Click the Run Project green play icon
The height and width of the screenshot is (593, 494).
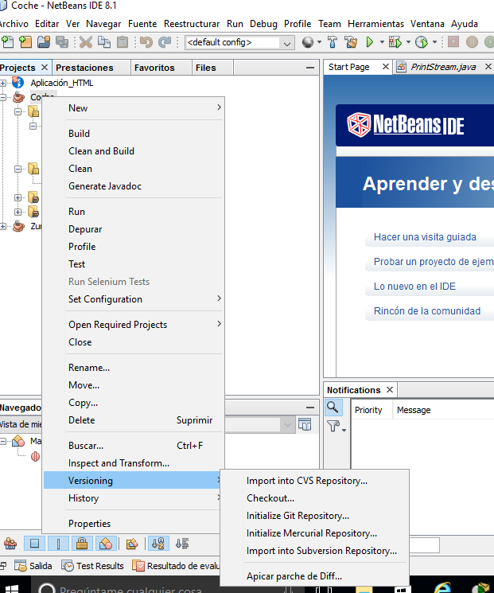tap(370, 42)
